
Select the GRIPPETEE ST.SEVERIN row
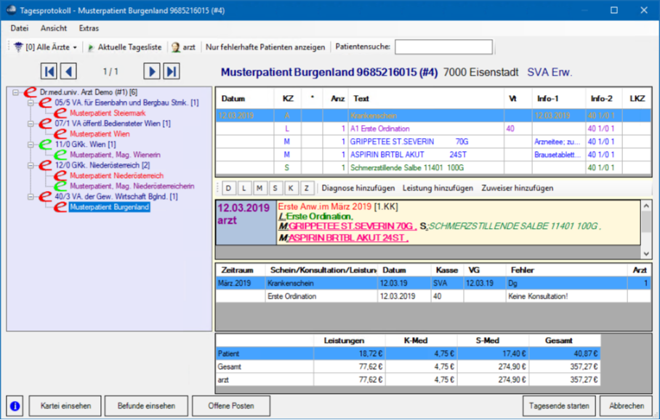(x=433, y=142)
